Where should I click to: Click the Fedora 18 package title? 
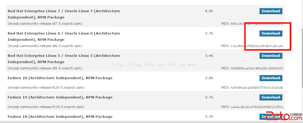click(60, 117)
